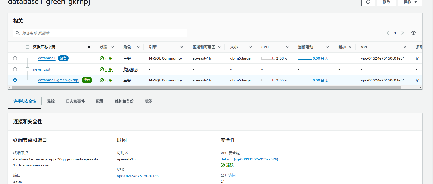Switch to 配置 tab

pos(100,101)
